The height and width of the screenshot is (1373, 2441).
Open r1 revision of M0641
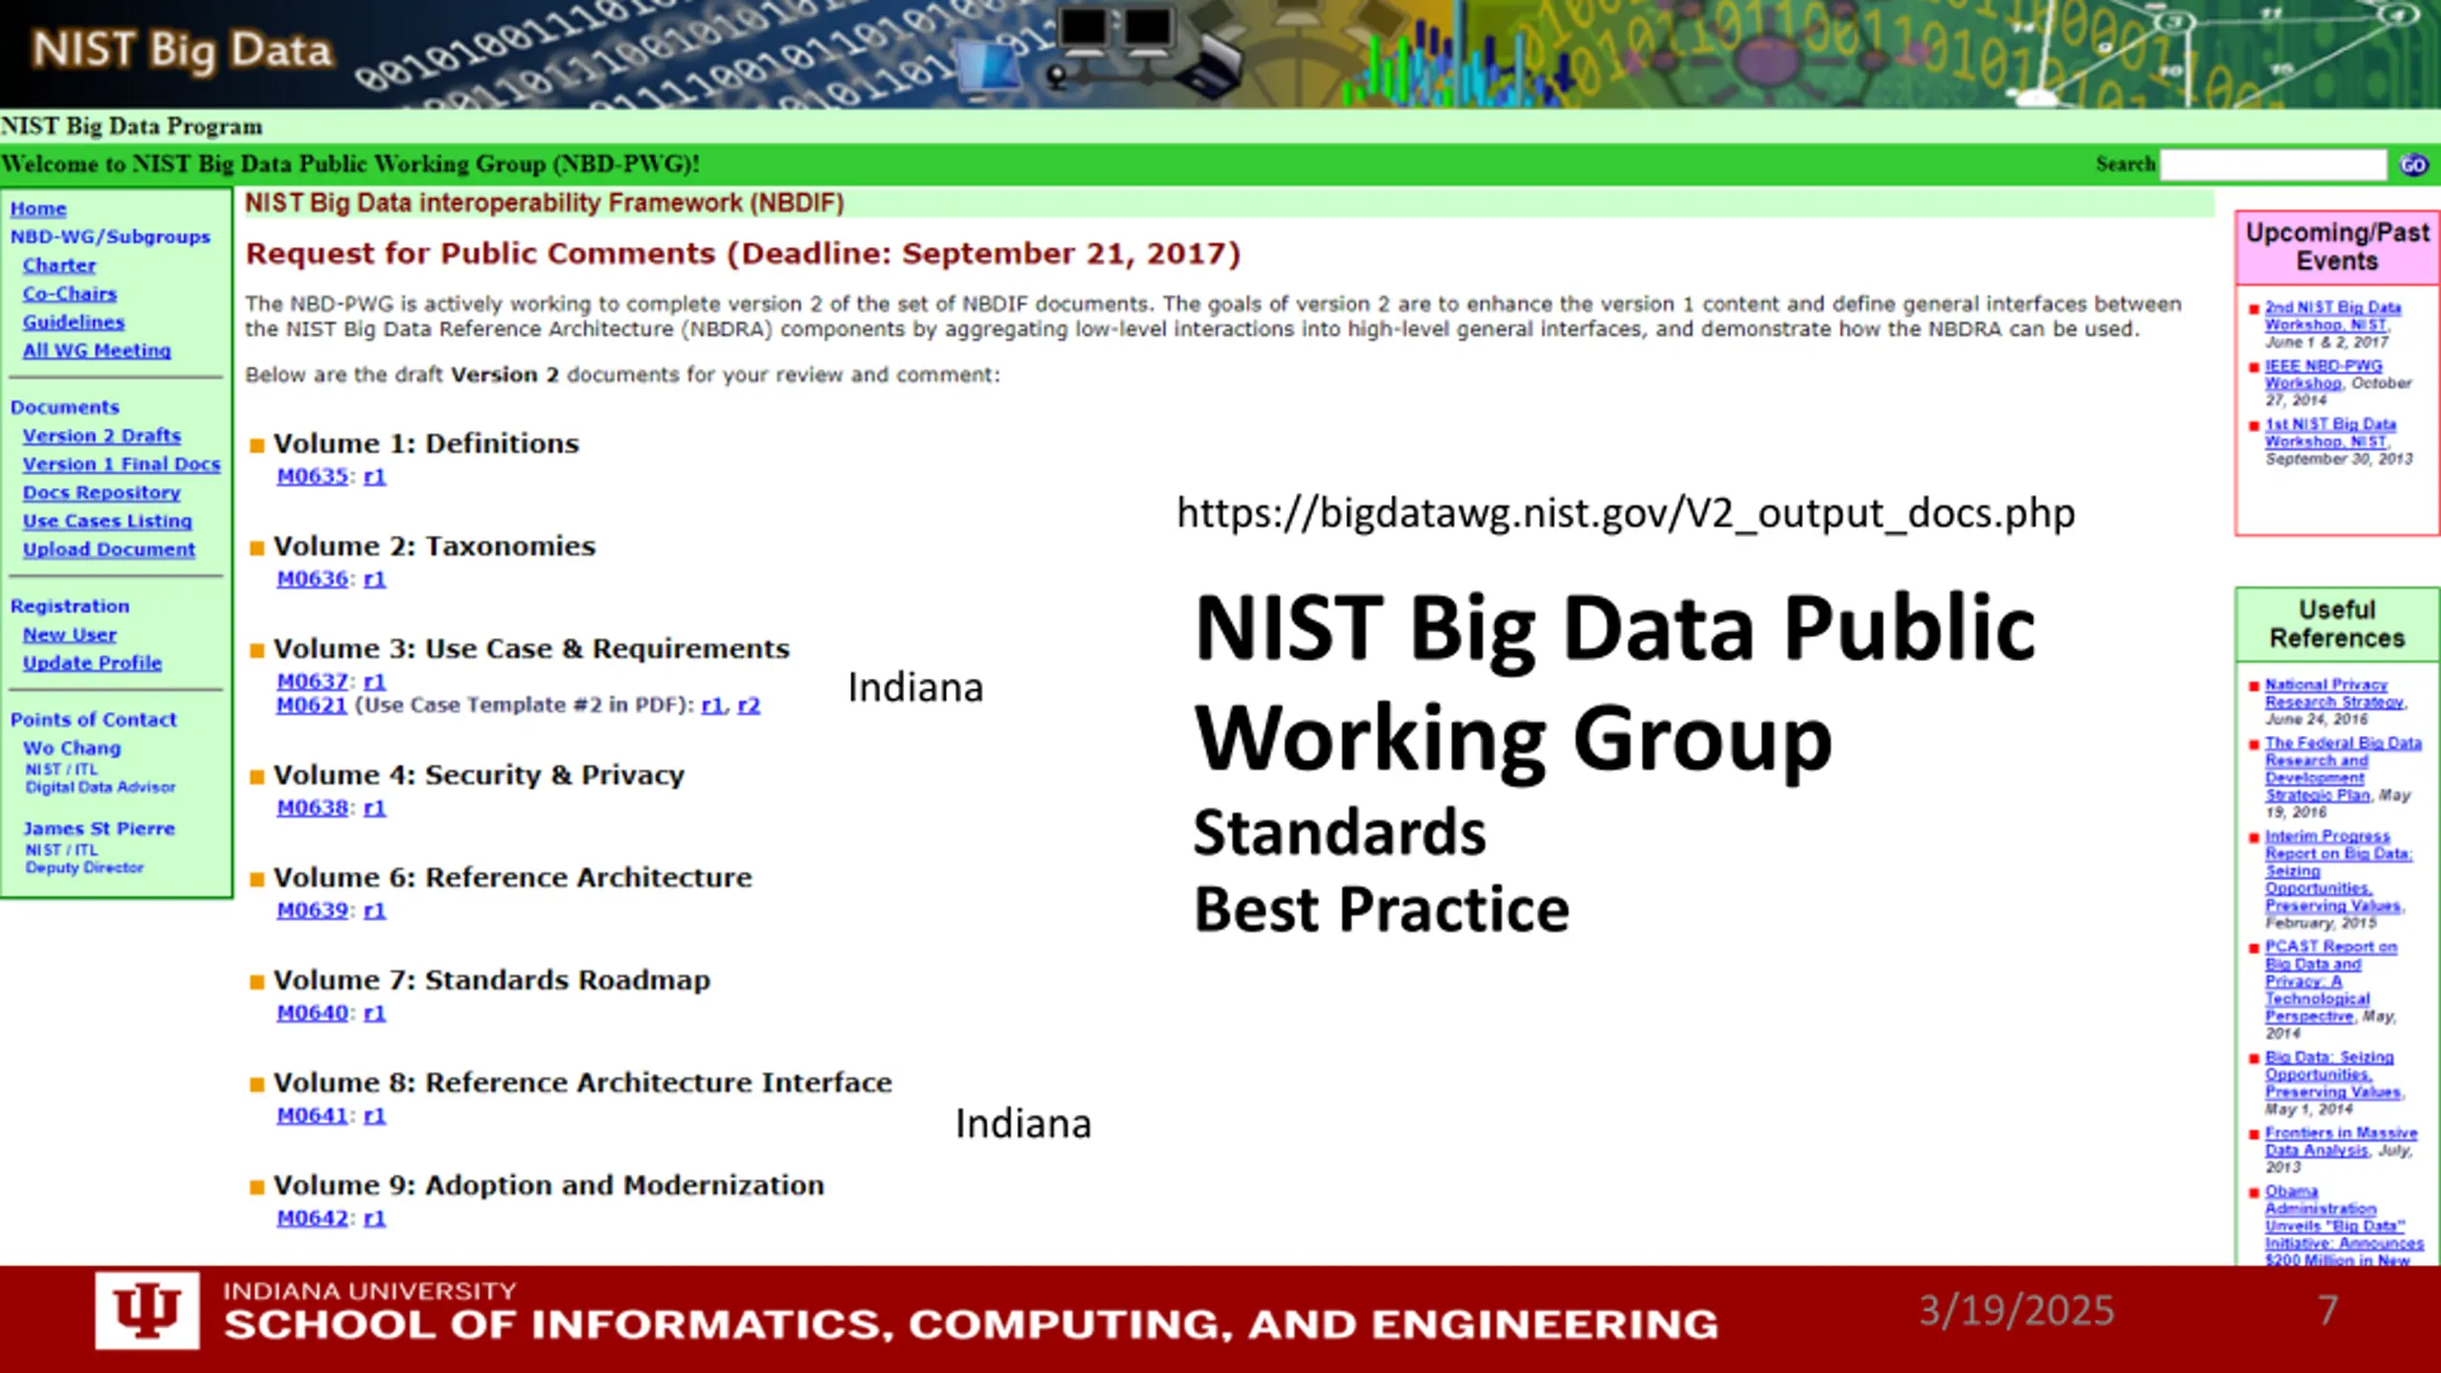click(x=375, y=1116)
